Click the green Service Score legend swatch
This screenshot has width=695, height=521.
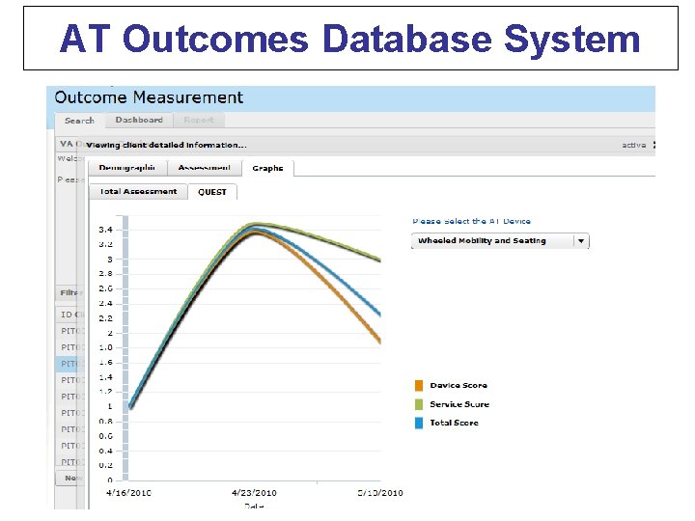[x=419, y=404]
